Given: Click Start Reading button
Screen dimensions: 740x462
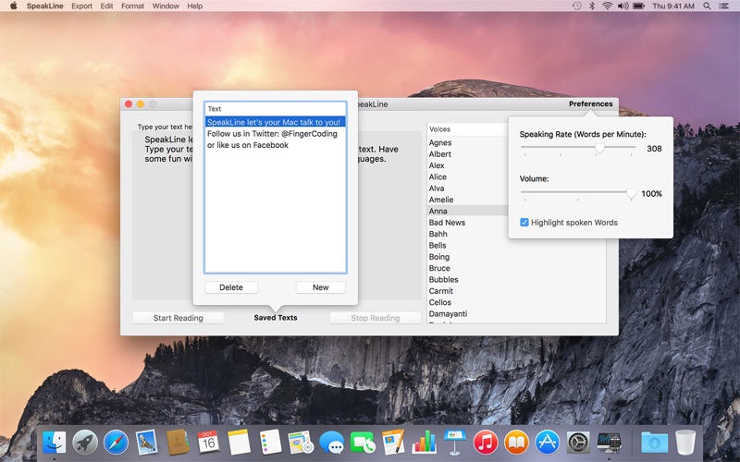Looking at the screenshot, I should (x=178, y=318).
